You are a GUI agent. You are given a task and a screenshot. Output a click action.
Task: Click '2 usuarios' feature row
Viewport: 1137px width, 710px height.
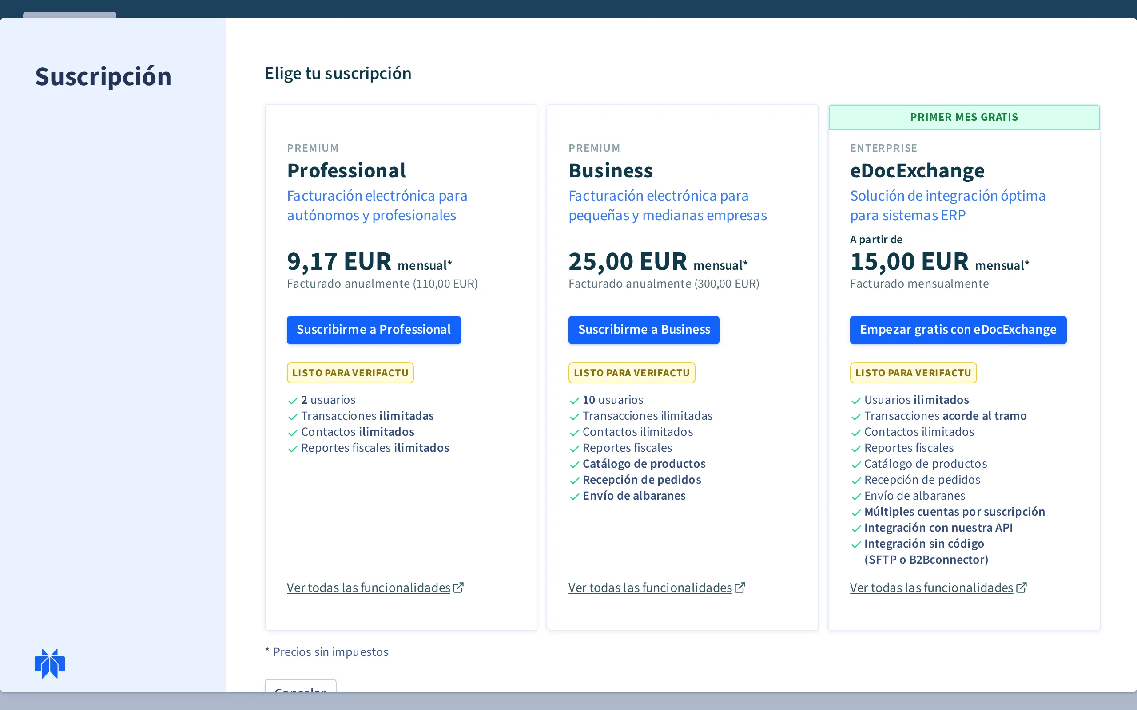322,400
